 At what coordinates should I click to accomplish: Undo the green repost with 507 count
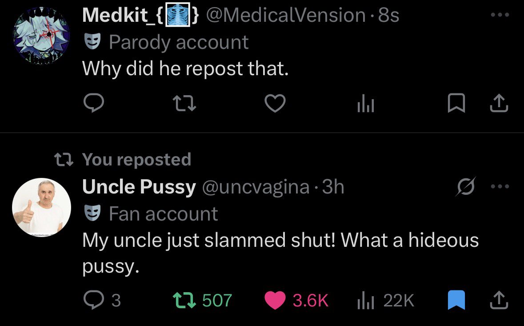[x=202, y=300]
